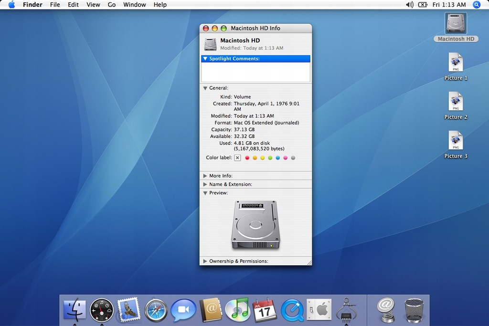Click the large hard drive preview image
Image resolution: width=489 pixels, height=326 pixels.
click(255, 225)
